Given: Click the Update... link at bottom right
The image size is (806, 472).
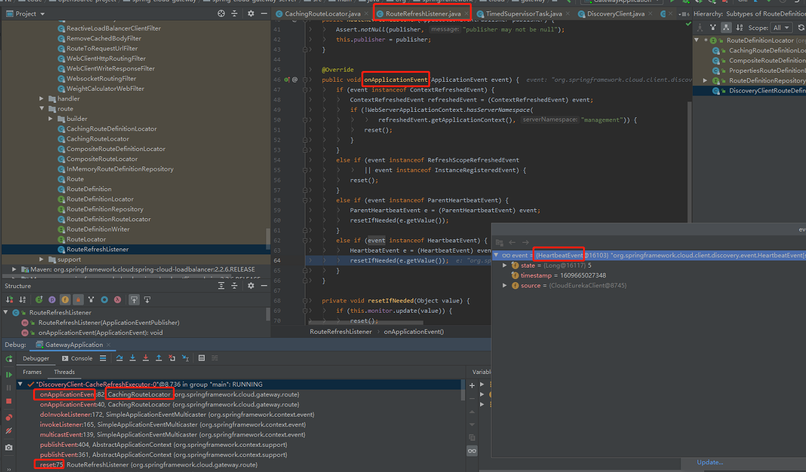Looking at the screenshot, I should point(710,462).
